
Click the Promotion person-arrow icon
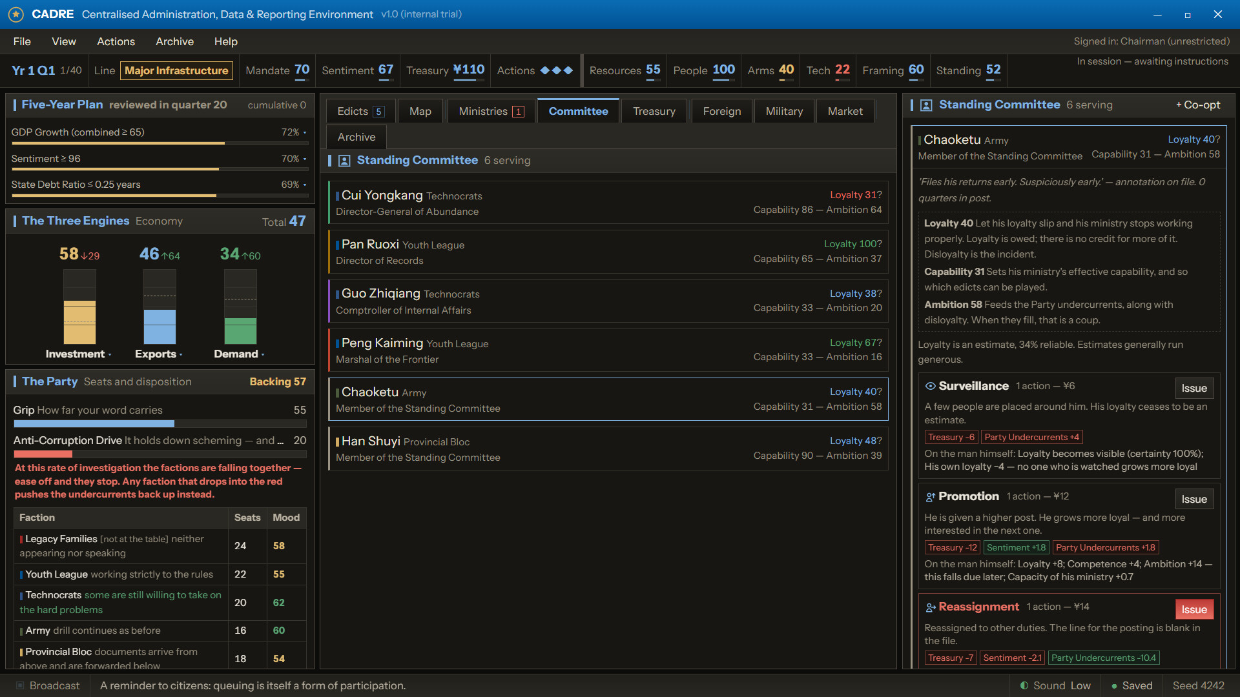pos(930,497)
